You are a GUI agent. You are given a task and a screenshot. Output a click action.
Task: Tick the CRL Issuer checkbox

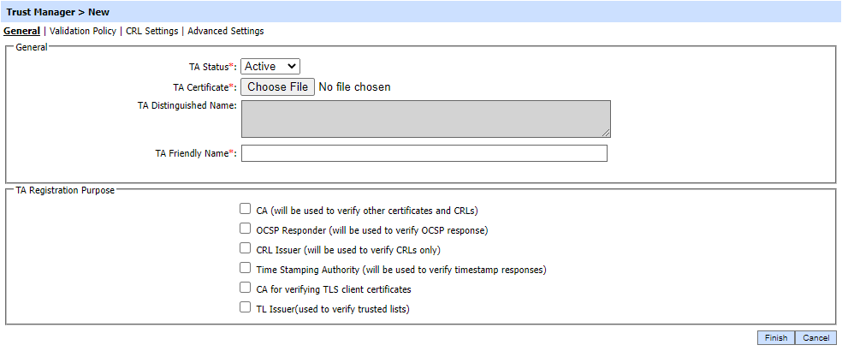246,248
